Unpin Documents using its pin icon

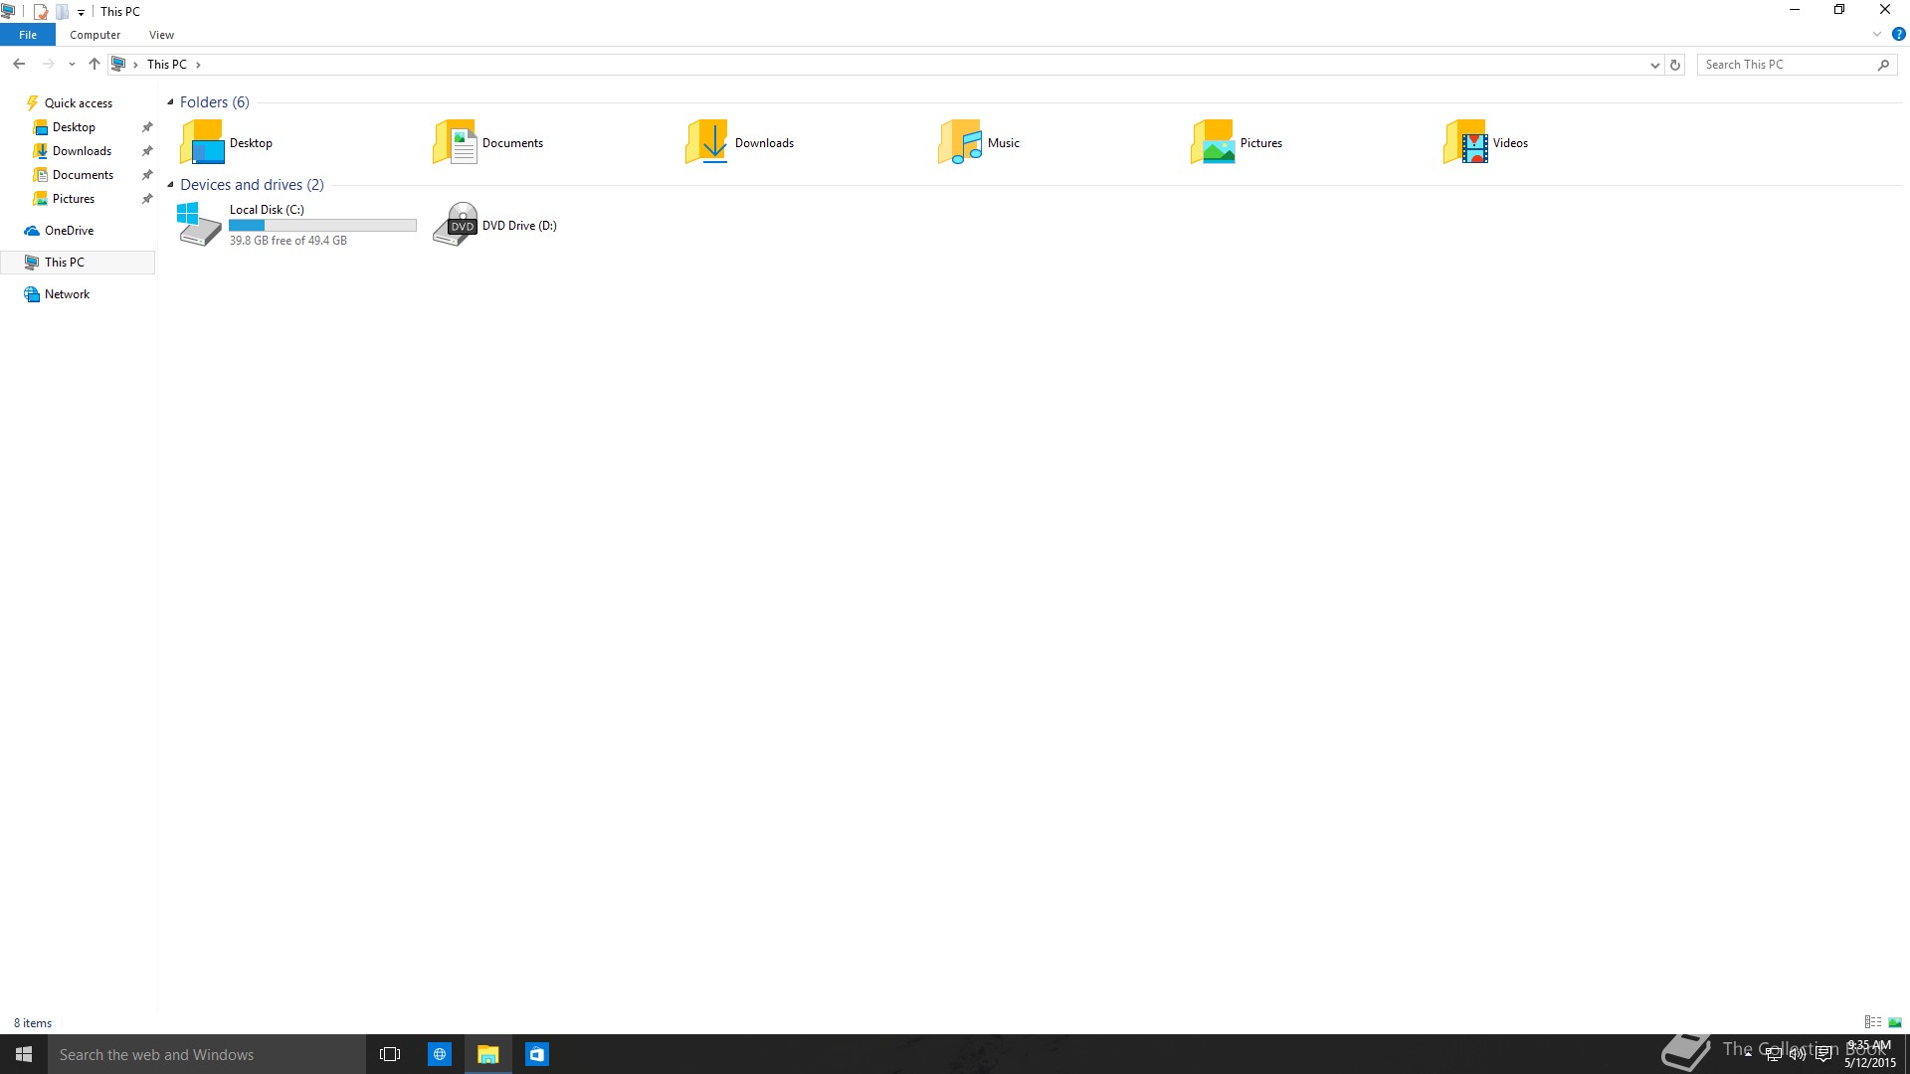click(x=147, y=175)
